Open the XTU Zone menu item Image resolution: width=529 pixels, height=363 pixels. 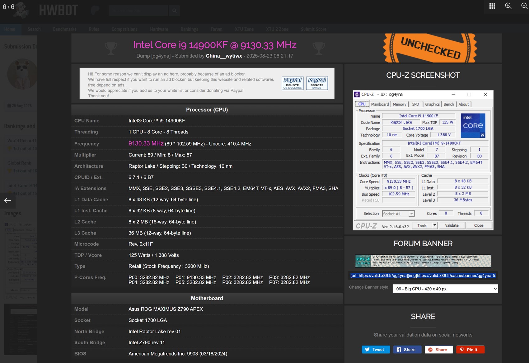click(x=244, y=29)
